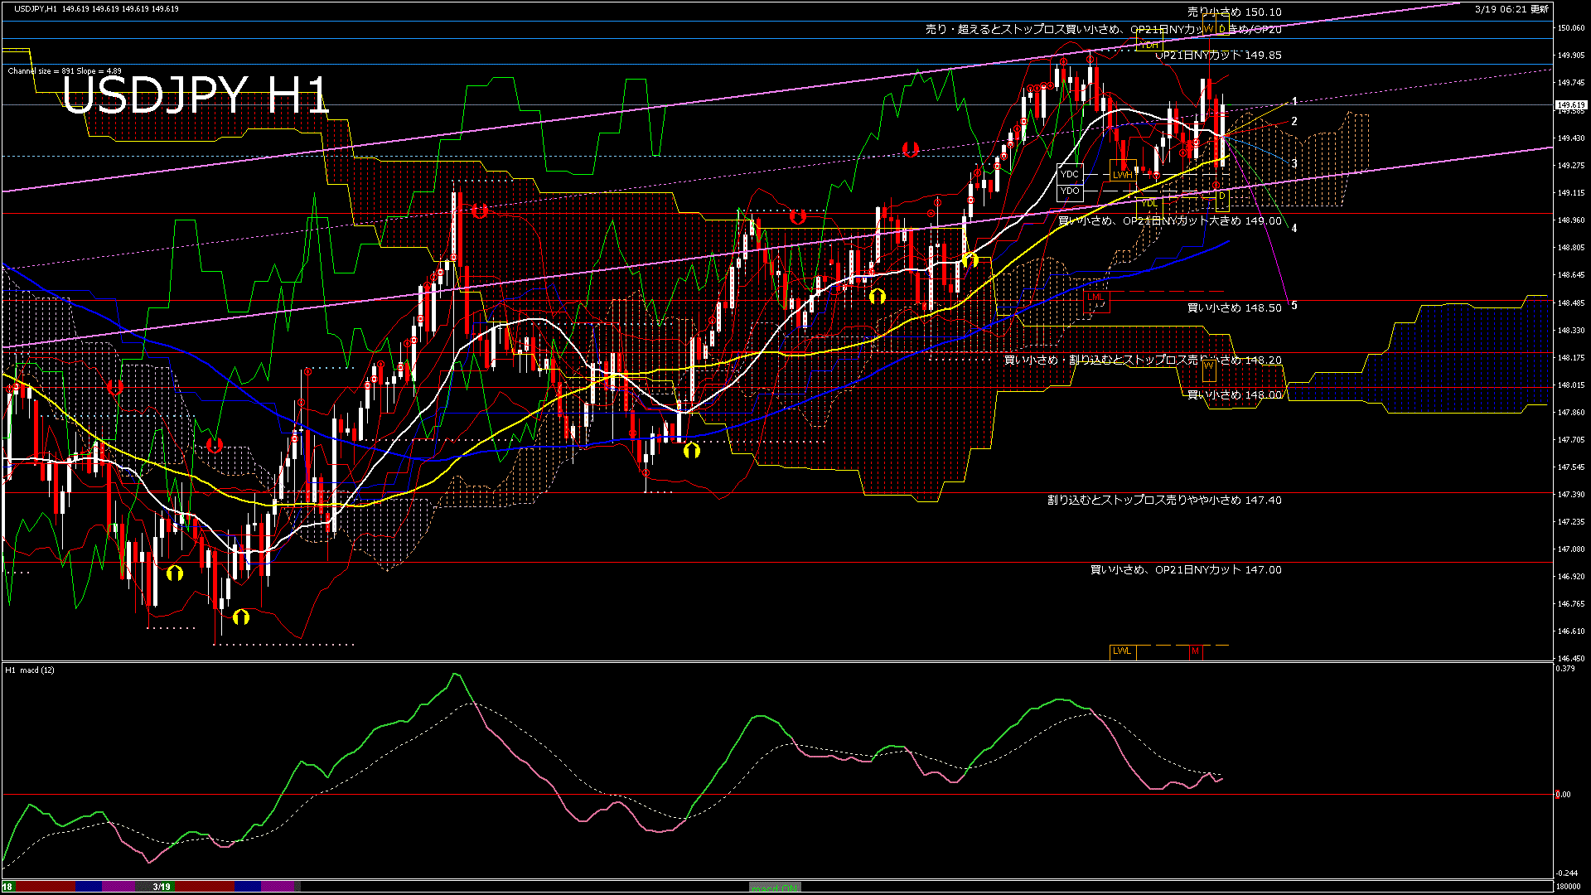Click the 買い小さめ 148.00 level label
Viewport: 1591px width, 895px height.
point(1234,394)
